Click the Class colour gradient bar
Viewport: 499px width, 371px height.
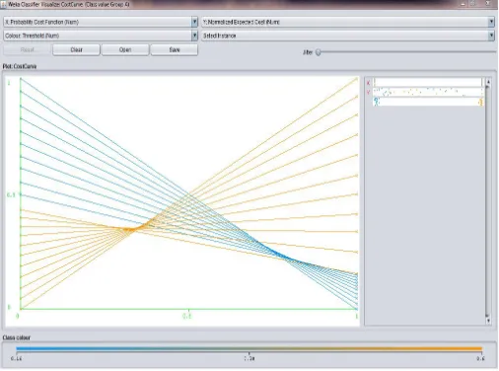[249, 348]
